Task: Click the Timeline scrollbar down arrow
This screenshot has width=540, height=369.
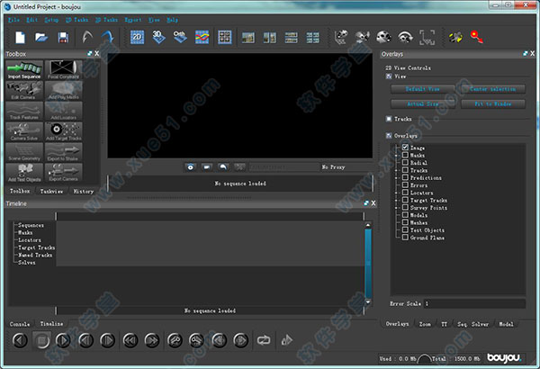Action: 368,302
